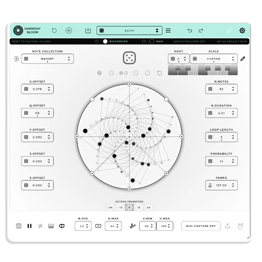The height and width of the screenshot is (262, 262).
Task: Select octave transpose -12
Action: click(120, 208)
